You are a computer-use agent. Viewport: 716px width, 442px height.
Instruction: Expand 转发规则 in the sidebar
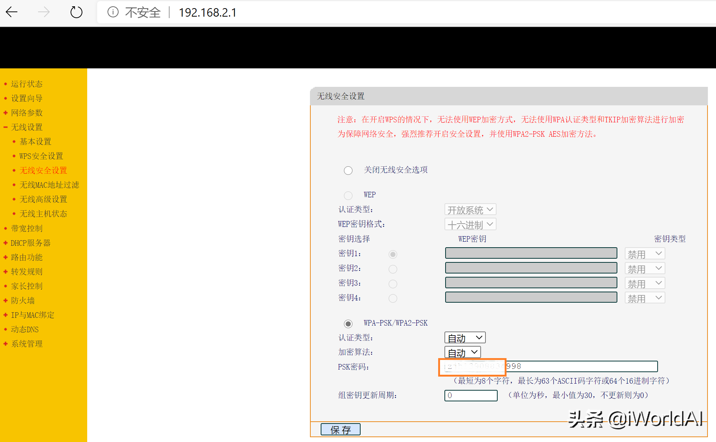(x=27, y=272)
